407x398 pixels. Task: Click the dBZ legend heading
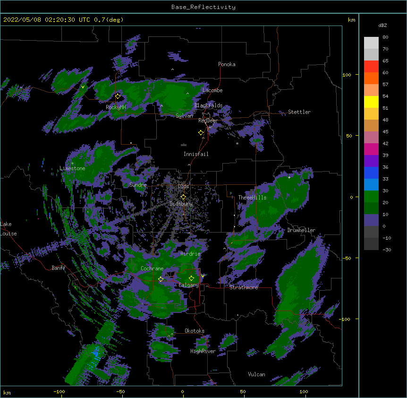[x=382, y=26]
